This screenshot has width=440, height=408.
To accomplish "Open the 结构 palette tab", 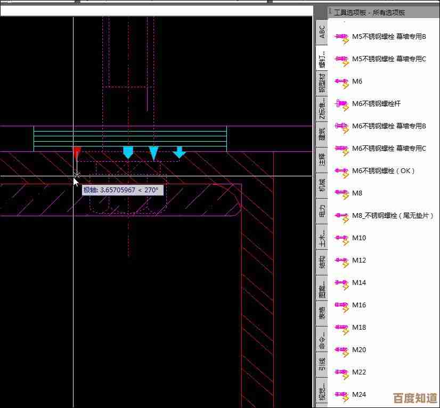I will point(322,262).
